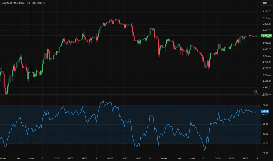Screen dimensions: 273x161
Task: Click date label 6 on the time axis
Action: point(204,158)
